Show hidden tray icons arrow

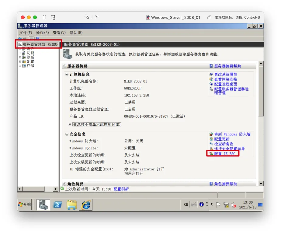pos(212,204)
